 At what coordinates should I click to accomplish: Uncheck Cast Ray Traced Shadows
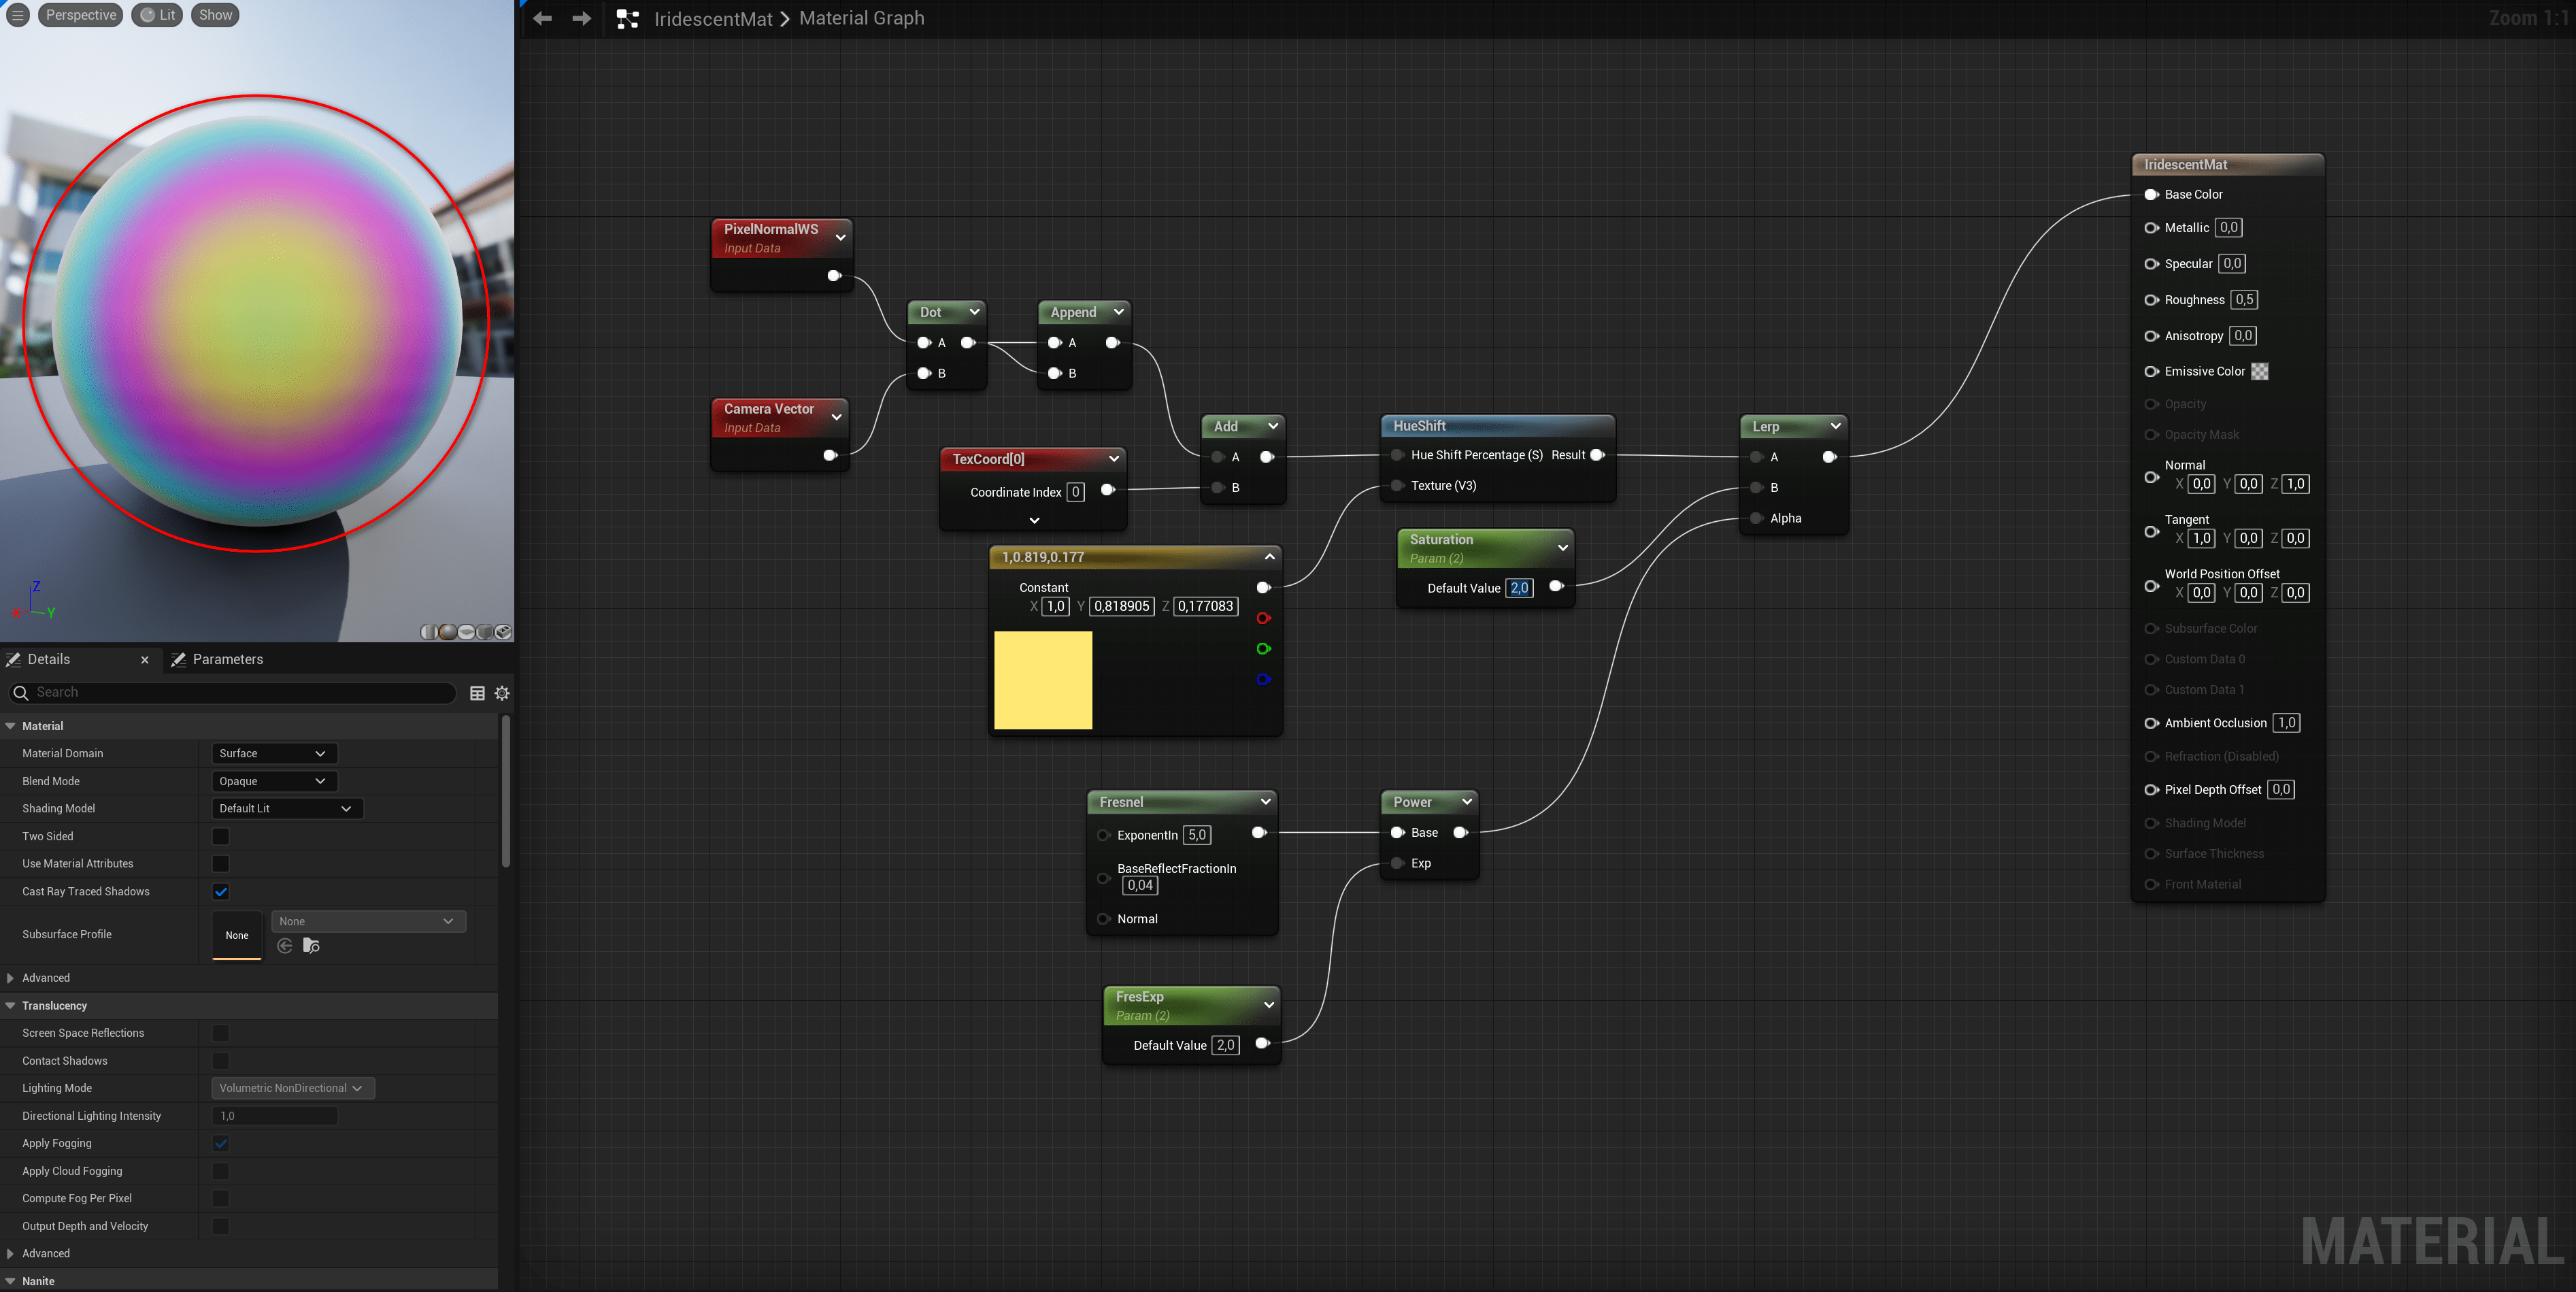coord(221,891)
